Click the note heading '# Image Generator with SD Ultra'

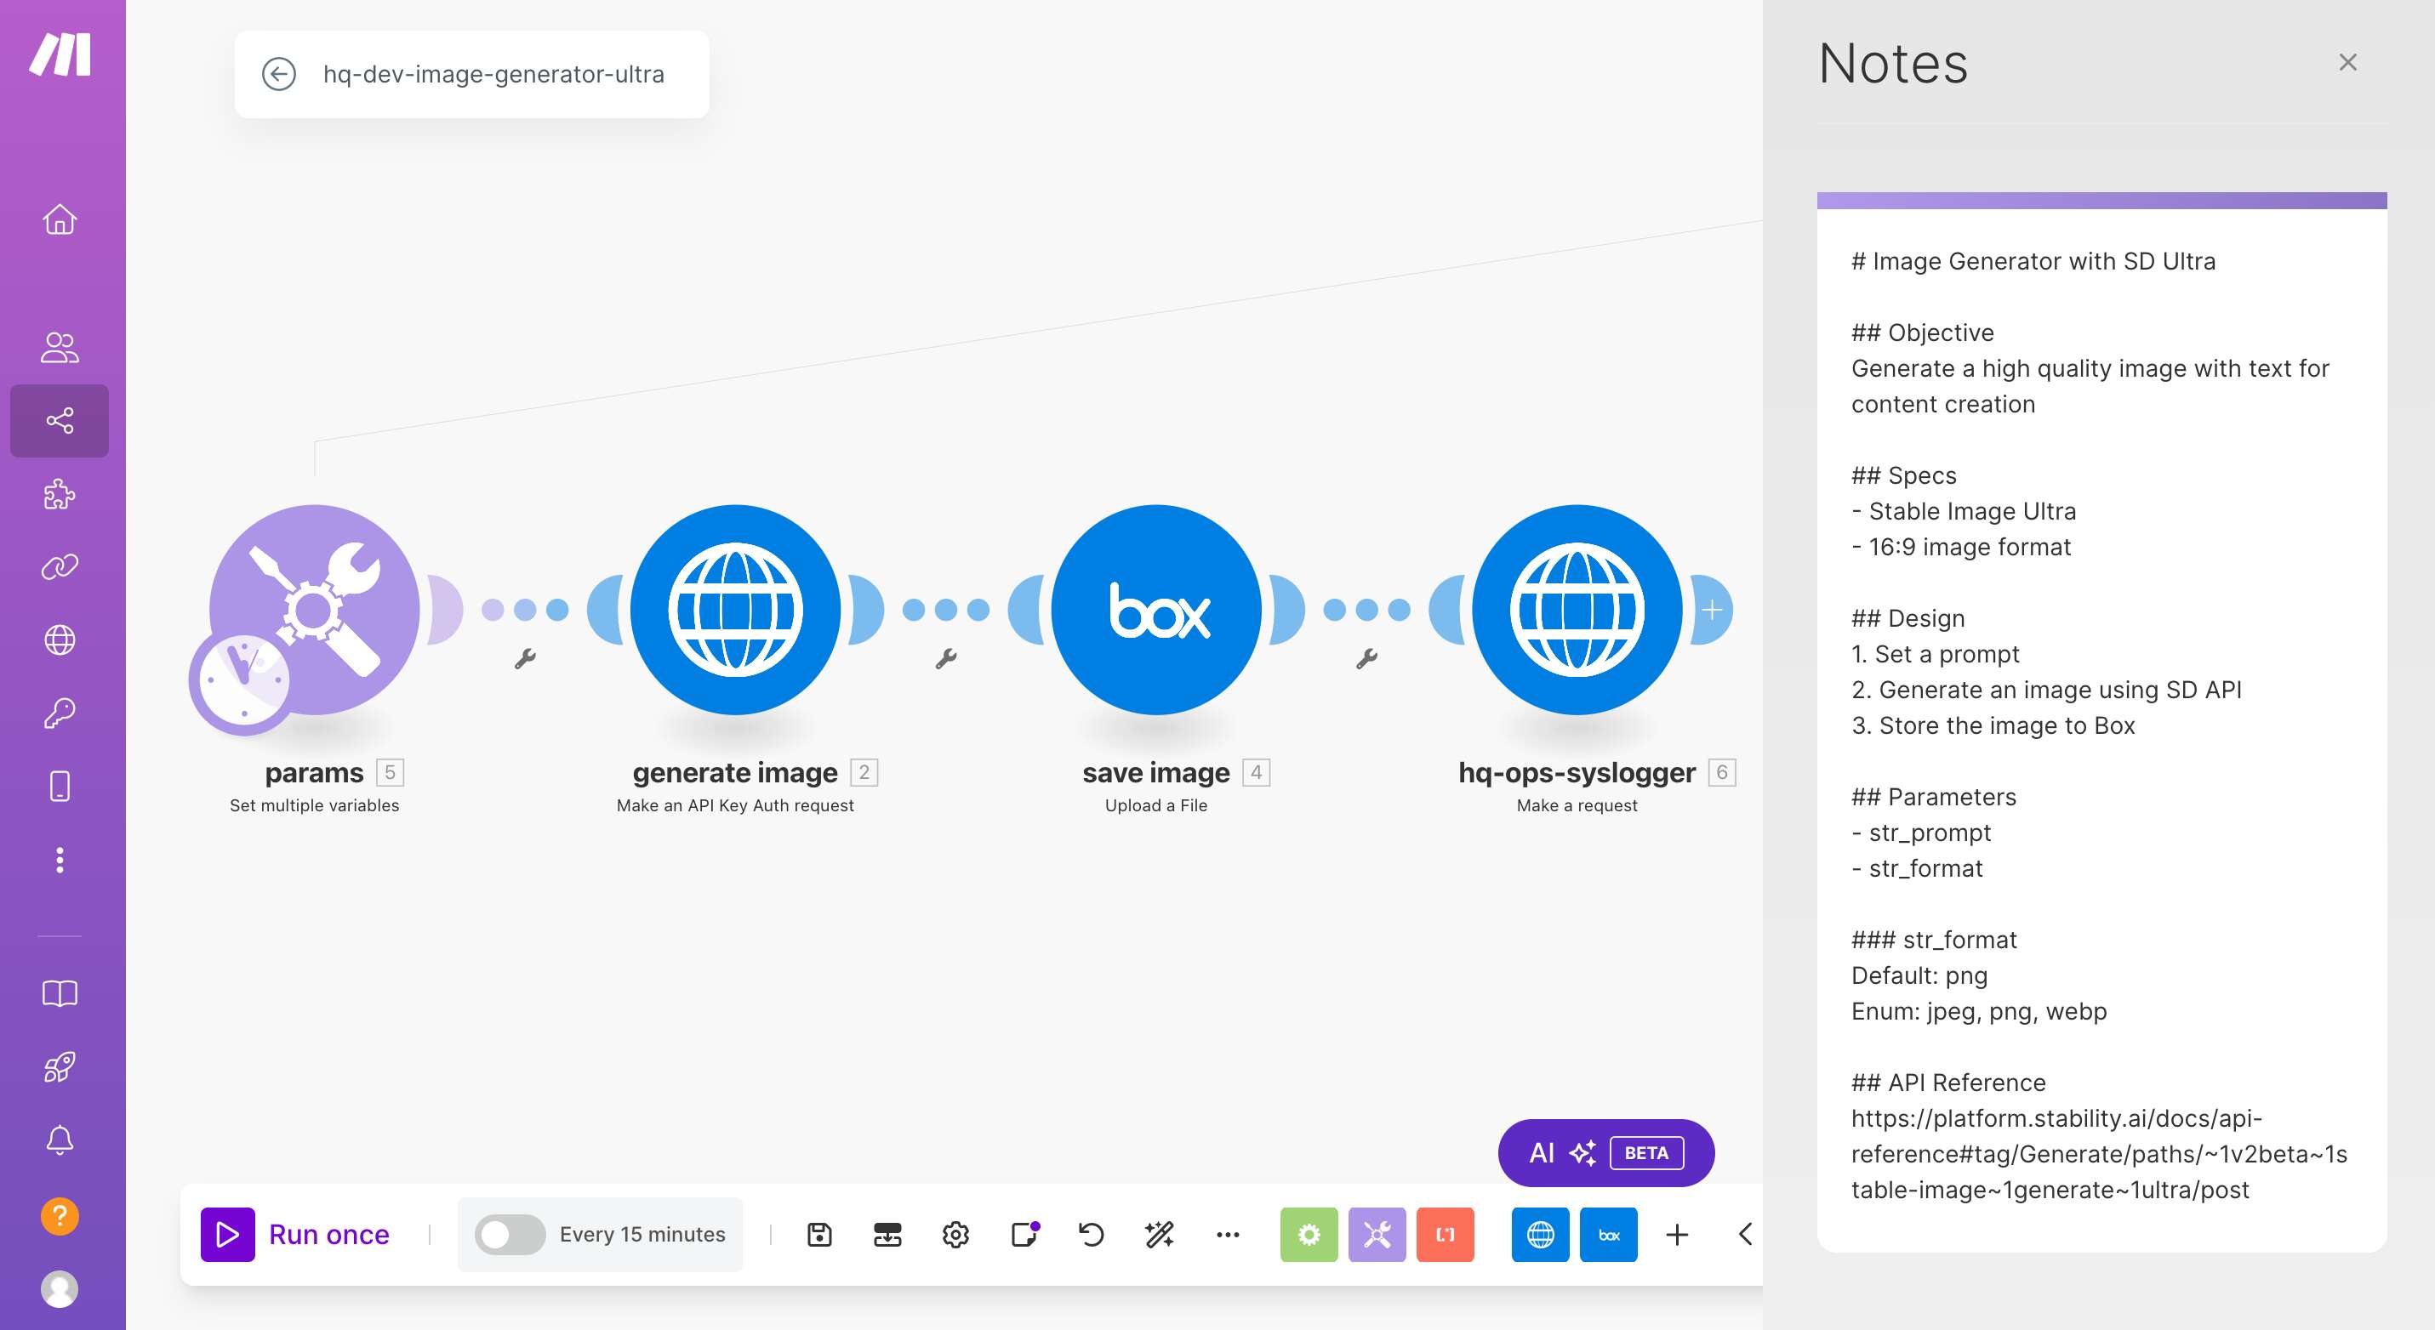[2033, 261]
